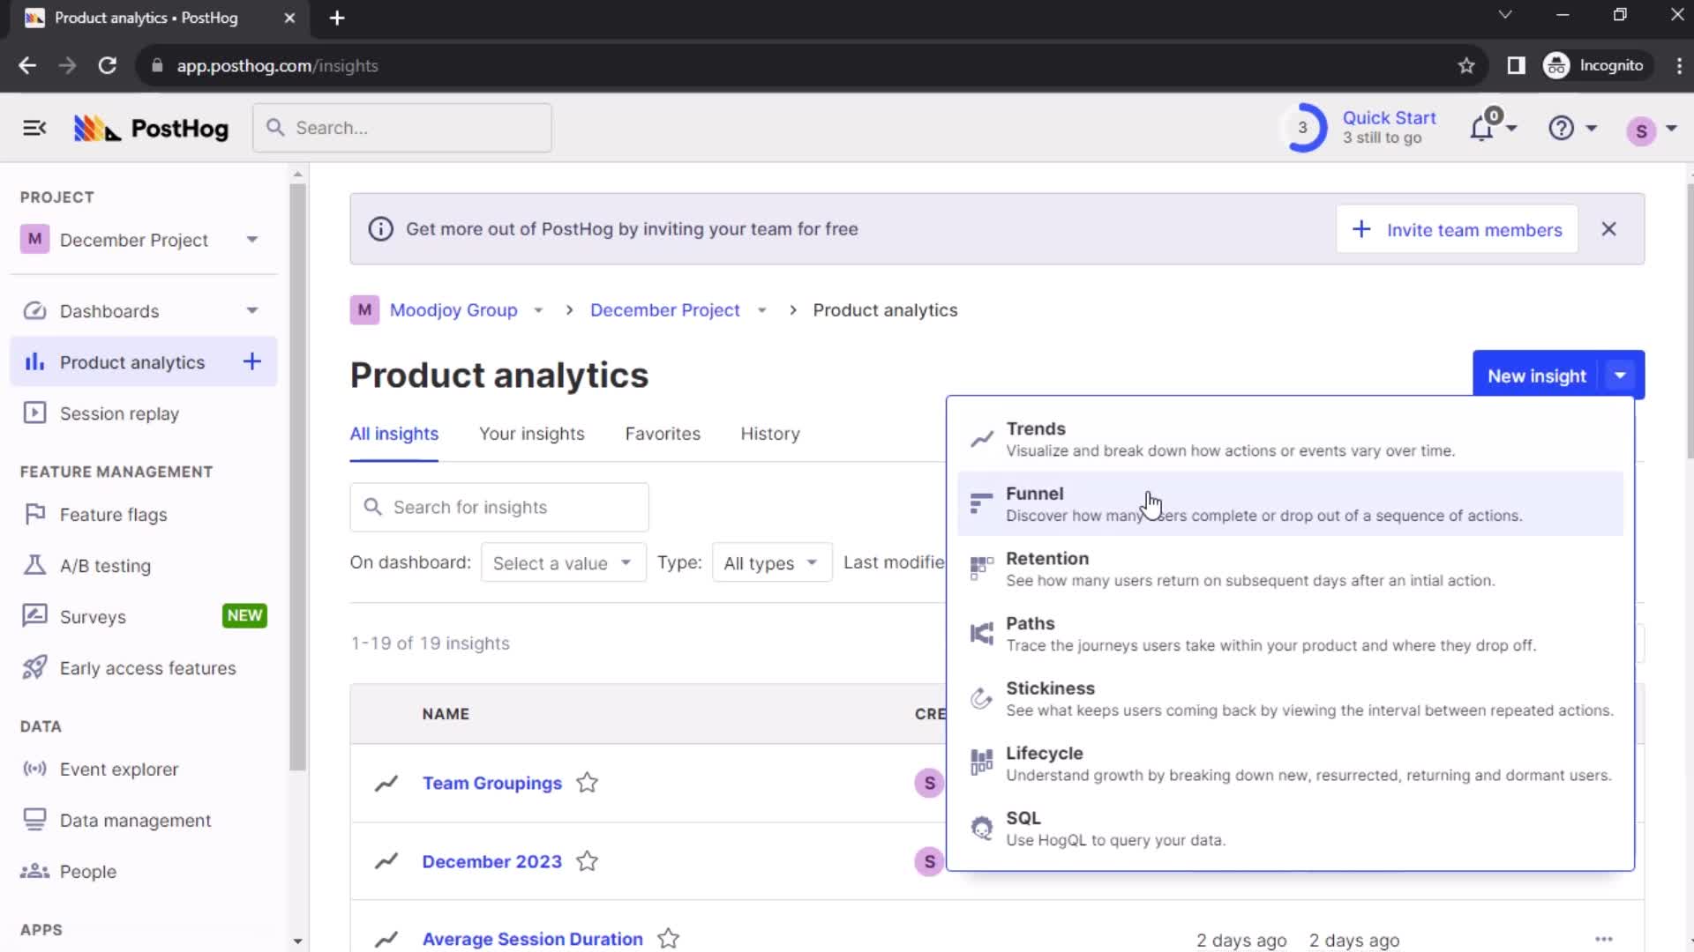Click the Paths icon in the dropdown
The image size is (1694, 952).
coord(982,634)
